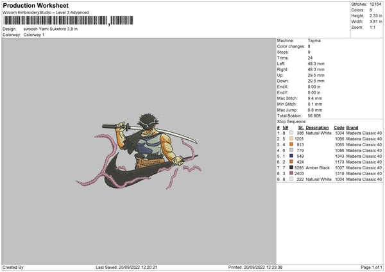Screen dimensions: 385x272
Task: Choose the navy blue swatch coded 1343
Action: (x=291, y=156)
